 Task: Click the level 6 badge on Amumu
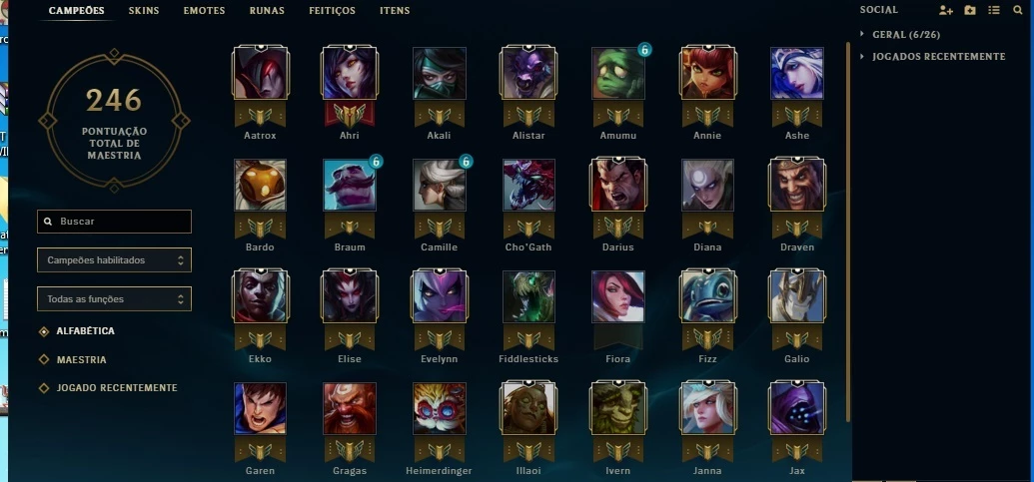[x=645, y=49]
